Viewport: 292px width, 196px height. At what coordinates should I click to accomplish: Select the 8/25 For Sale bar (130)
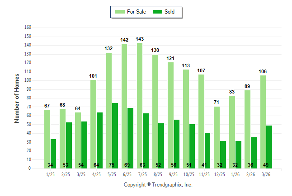tap(155, 111)
